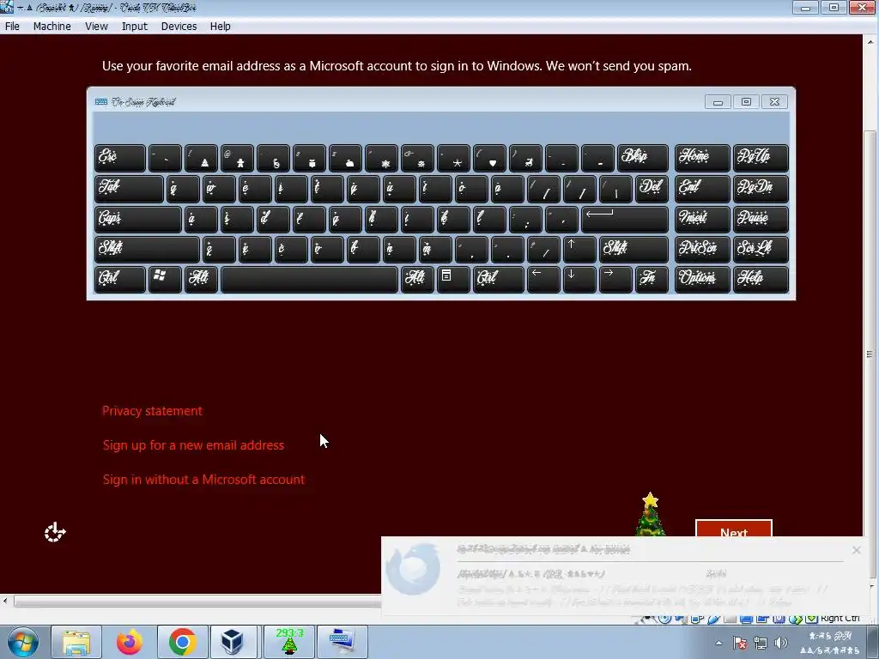Screen dimensions: 879x659
Task: Click the W key on the keyboard
Action: point(219,188)
